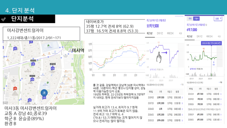
Task: Click 6억 7,000 price in 23.10.14 row
Action: pos(200,94)
